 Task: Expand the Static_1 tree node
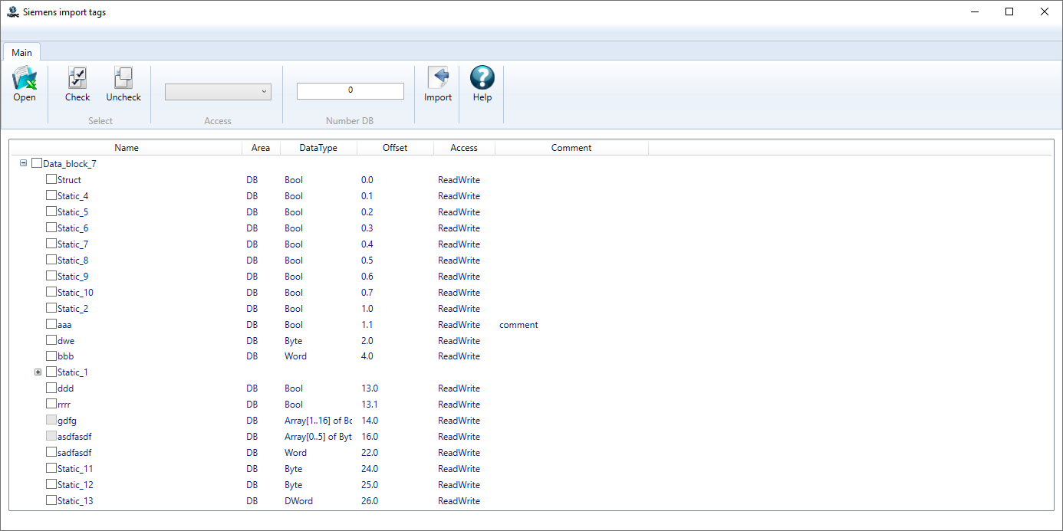(x=38, y=372)
